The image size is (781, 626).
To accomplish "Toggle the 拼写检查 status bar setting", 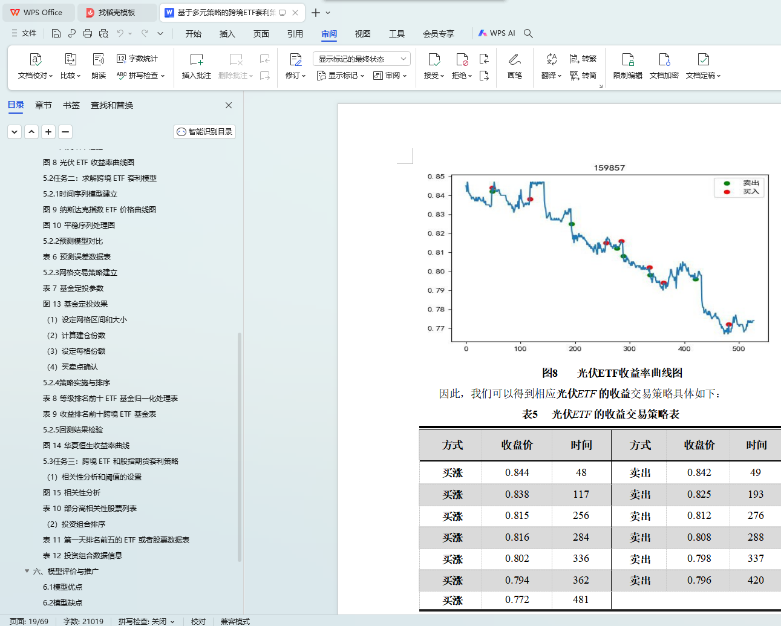I will pos(146,621).
